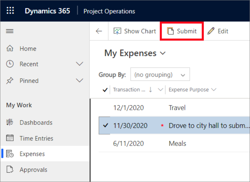250x182 pixels.
Task: Open the My Expenses view selector chevron
Action: point(163,53)
